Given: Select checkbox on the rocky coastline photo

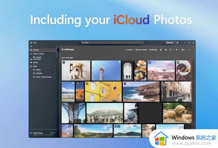Looking at the screenshot, I should (x=125, y=83).
